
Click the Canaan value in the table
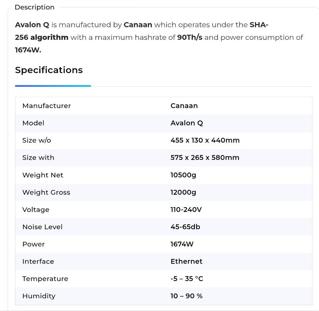coord(184,106)
